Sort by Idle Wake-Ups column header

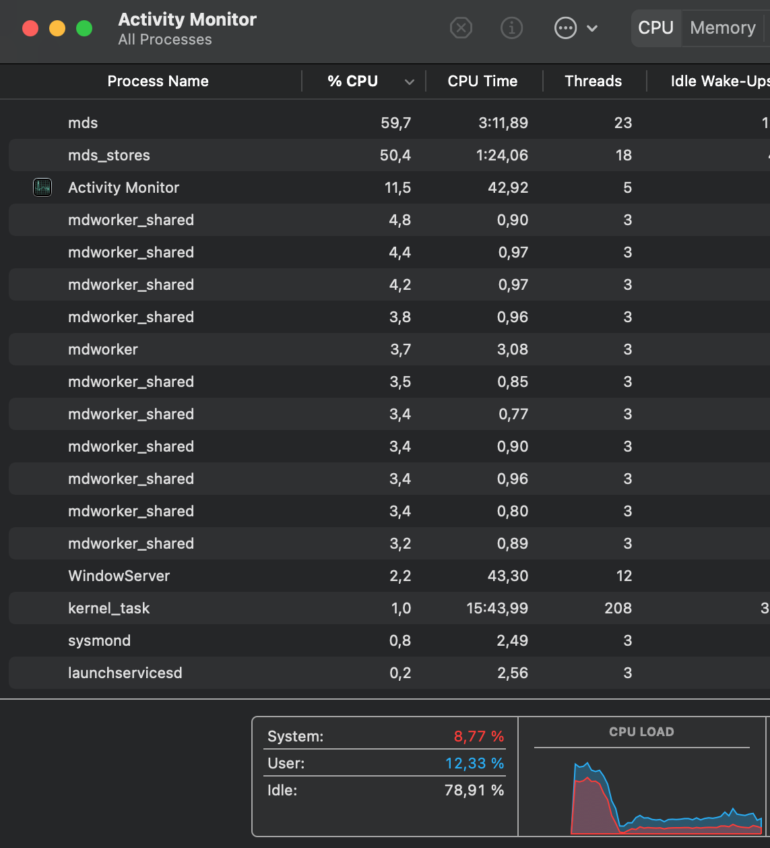click(720, 82)
